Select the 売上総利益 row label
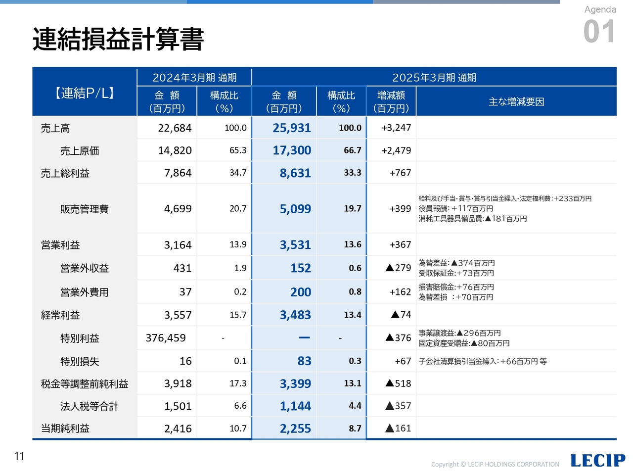The image size is (633, 475). 65,173
